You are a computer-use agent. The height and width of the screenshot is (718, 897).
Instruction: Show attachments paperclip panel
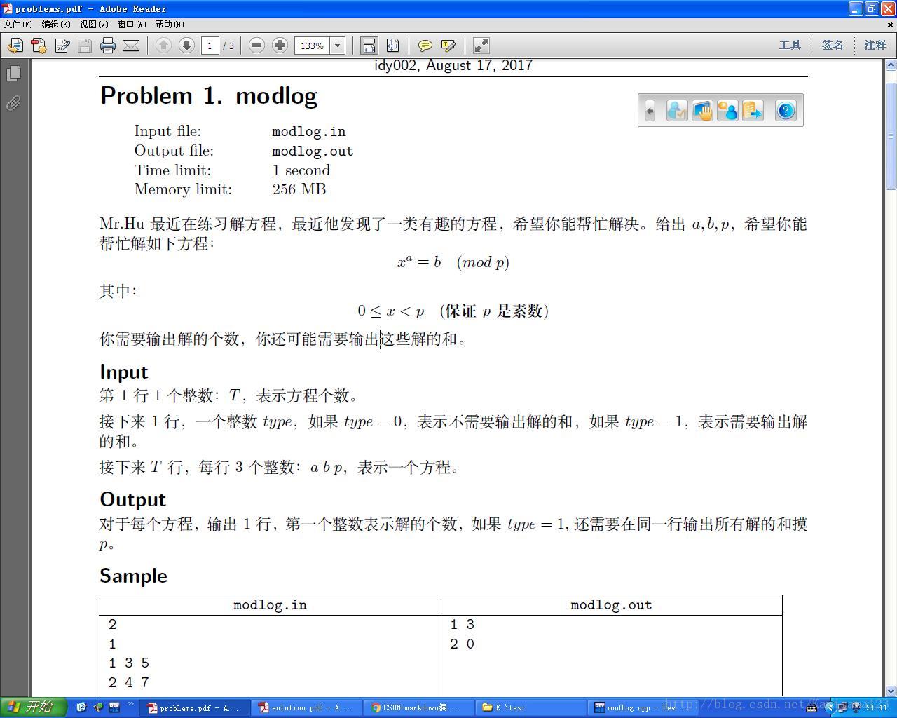pyautogui.click(x=13, y=103)
